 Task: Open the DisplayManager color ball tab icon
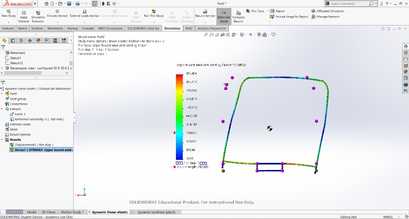click(38, 40)
